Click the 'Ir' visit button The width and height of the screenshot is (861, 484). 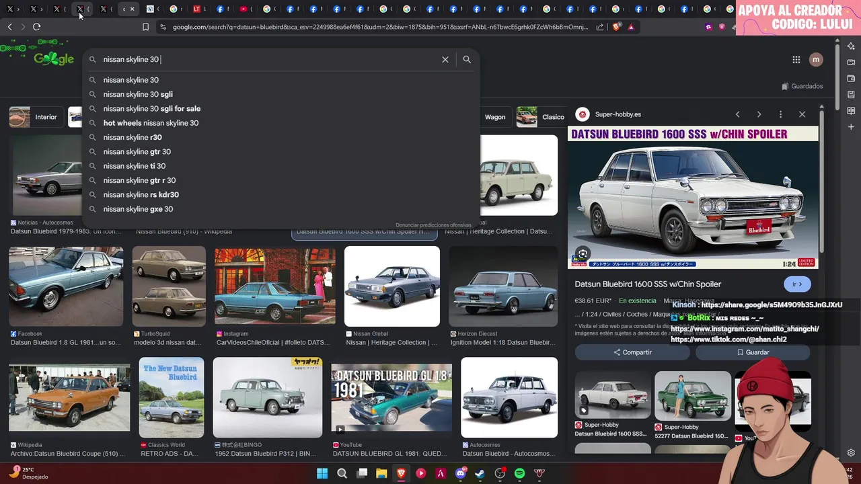797,284
